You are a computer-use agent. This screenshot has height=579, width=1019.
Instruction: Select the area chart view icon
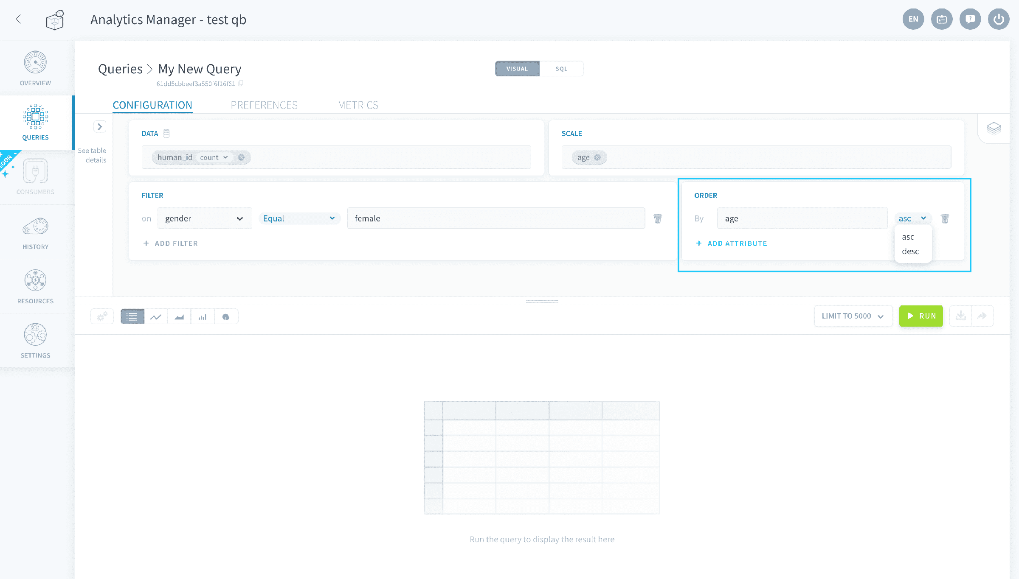(179, 316)
